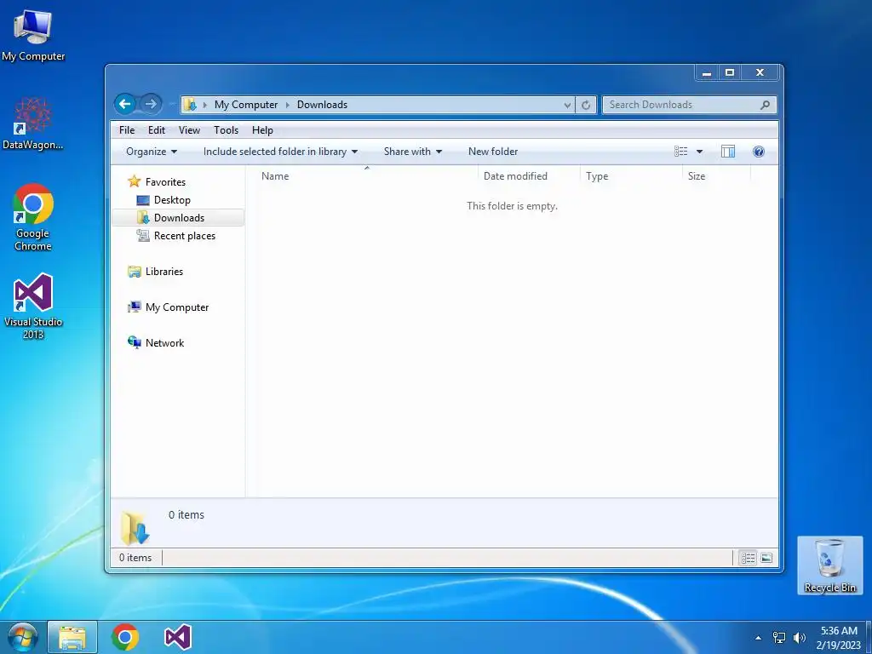
Task: Click the New folder button
Action: point(493,152)
